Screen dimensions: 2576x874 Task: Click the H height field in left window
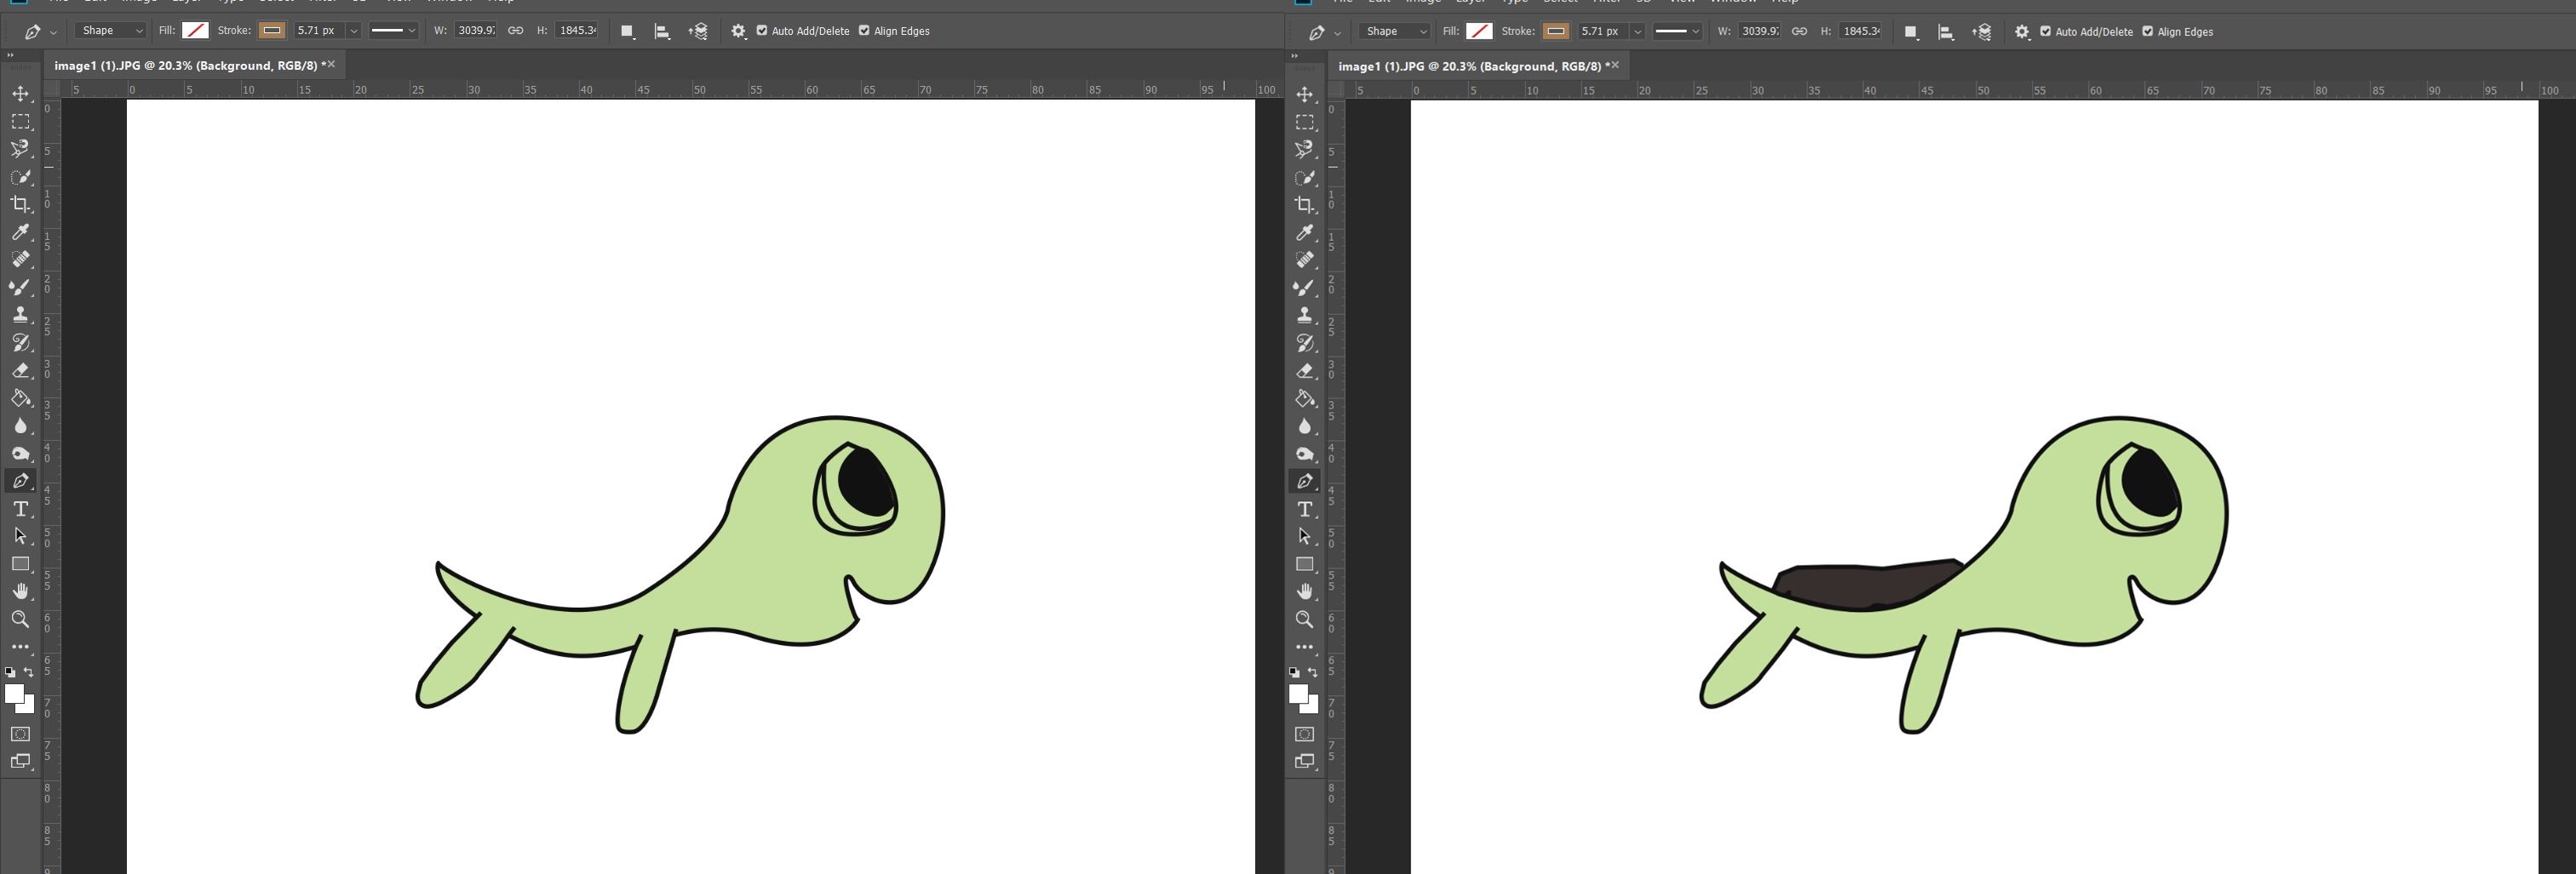577,31
